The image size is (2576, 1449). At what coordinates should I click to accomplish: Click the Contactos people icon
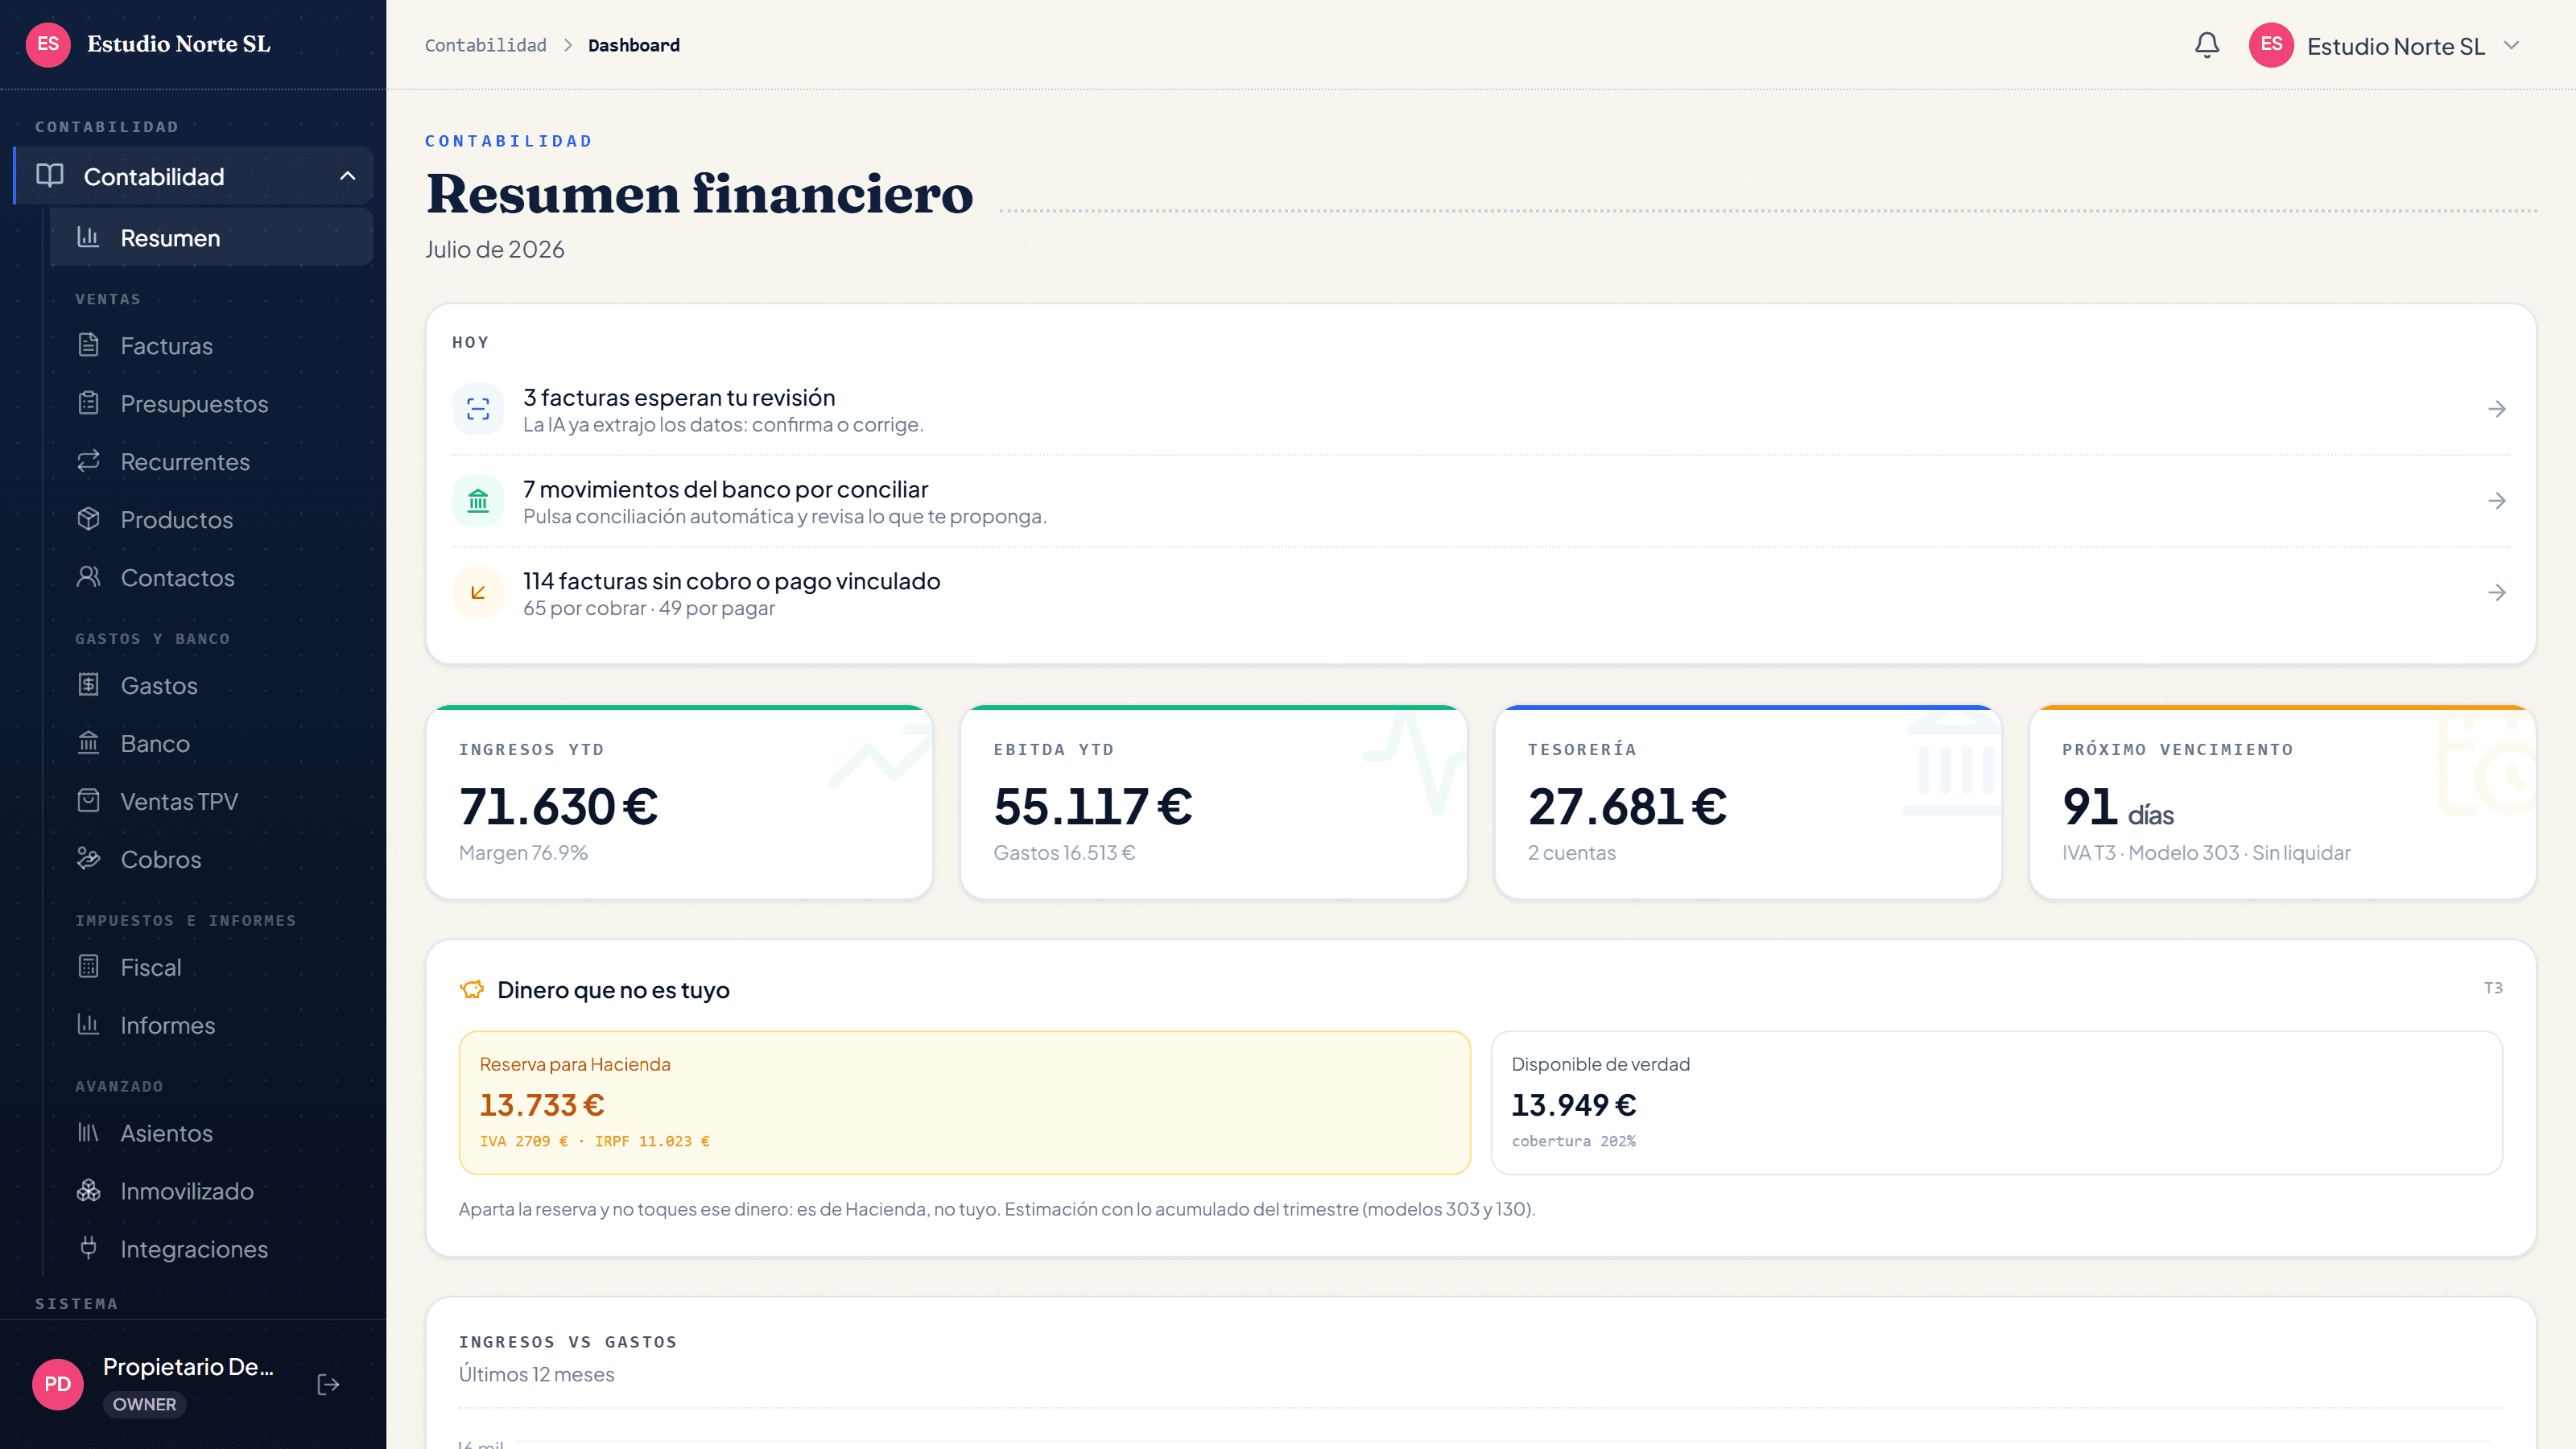point(89,577)
